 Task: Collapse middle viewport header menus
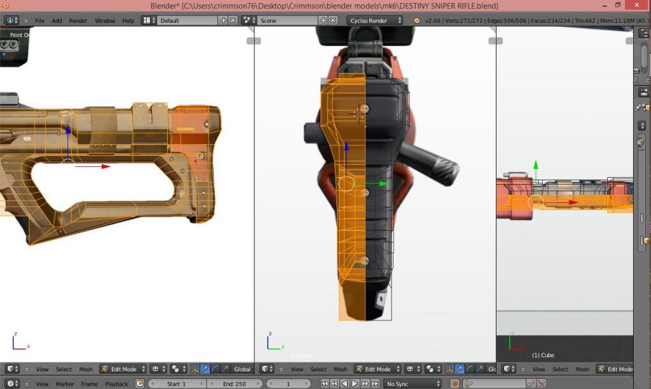281,369
